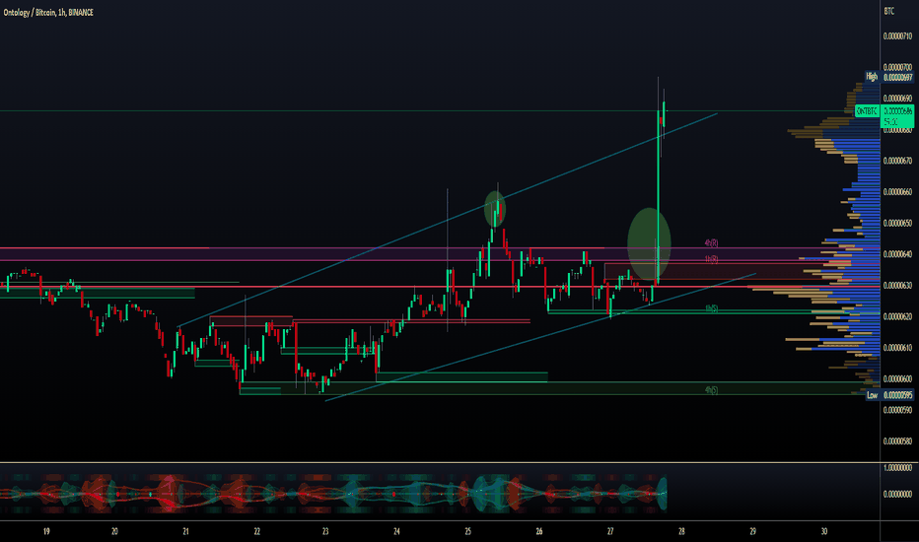919x542 pixels.
Task: Click the 4h(R) resistance level label
Action: click(711, 242)
